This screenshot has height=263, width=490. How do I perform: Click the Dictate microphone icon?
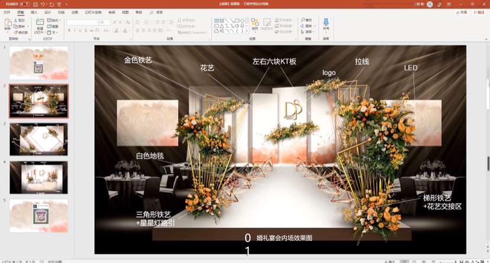(x=326, y=24)
